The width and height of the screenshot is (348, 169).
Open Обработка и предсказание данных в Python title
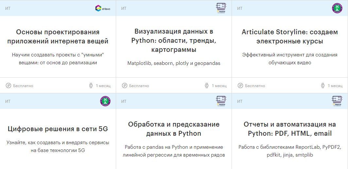[174, 129]
